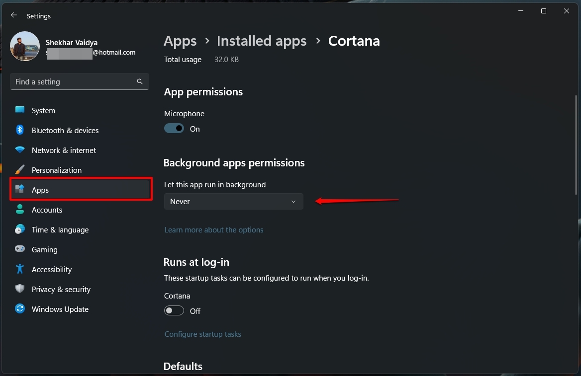Click the Privacy shield icon
Image resolution: width=581 pixels, height=376 pixels.
click(x=20, y=289)
